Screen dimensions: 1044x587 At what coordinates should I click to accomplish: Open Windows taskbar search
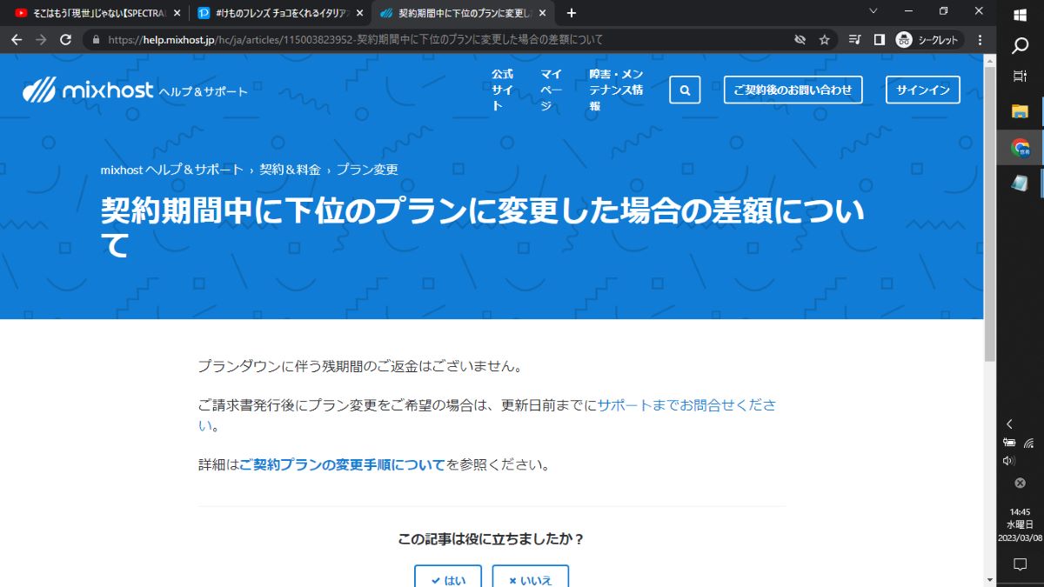[x=1021, y=45]
